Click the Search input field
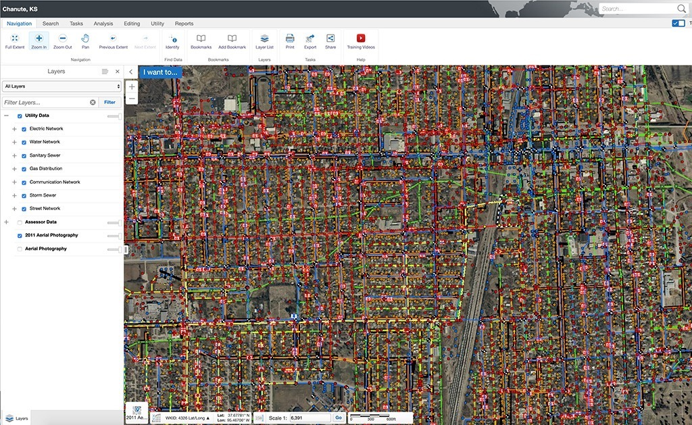This screenshot has width=692, height=425. [x=637, y=9]
